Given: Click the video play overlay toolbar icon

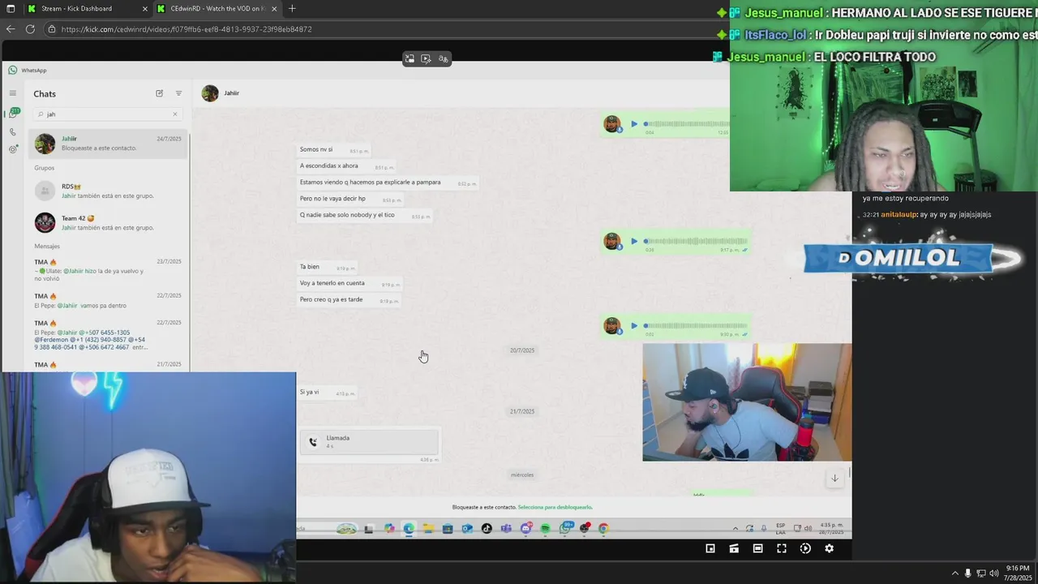Looking at the screenshot, I should pos(426,58).
